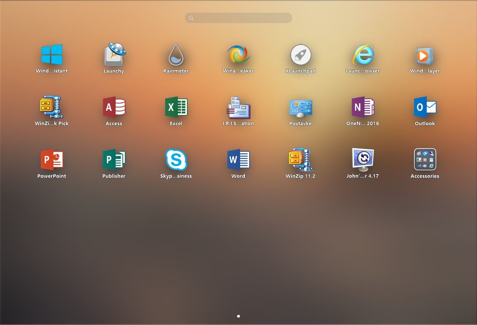Open the Rainmeter water drop icon
The image size is (477, 325).
click(176, 55)
